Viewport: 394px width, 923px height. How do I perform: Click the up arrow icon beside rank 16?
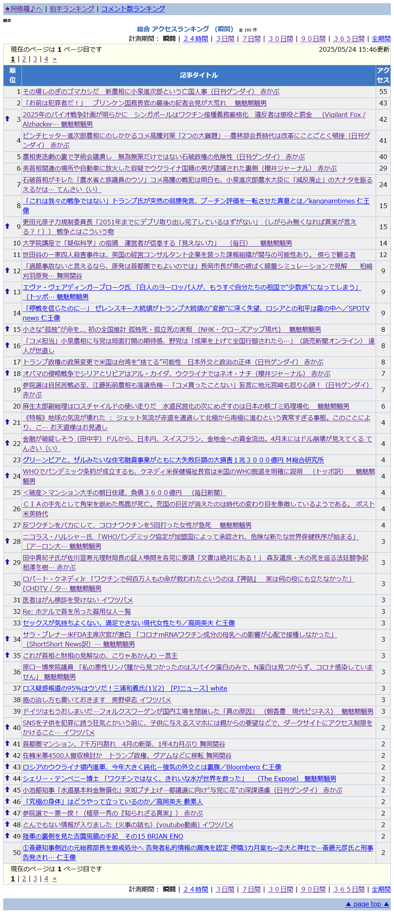(7, 345)
